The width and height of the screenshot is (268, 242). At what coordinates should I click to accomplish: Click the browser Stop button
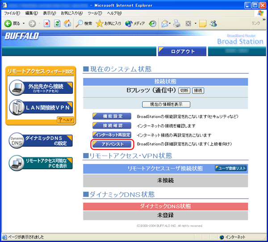pyautogui.click(x=46, y=24)
